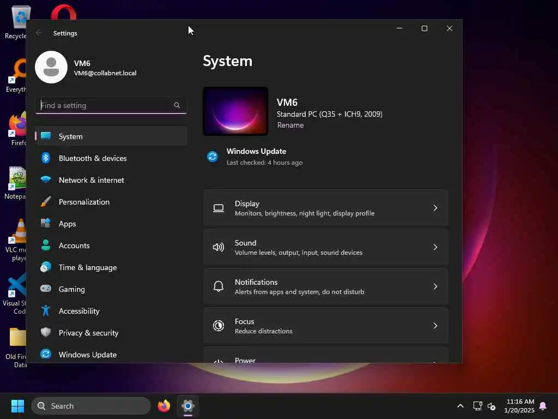Open the Windows Start menu
Viewport: 558px width, 419px height.
tap(17, 406)
